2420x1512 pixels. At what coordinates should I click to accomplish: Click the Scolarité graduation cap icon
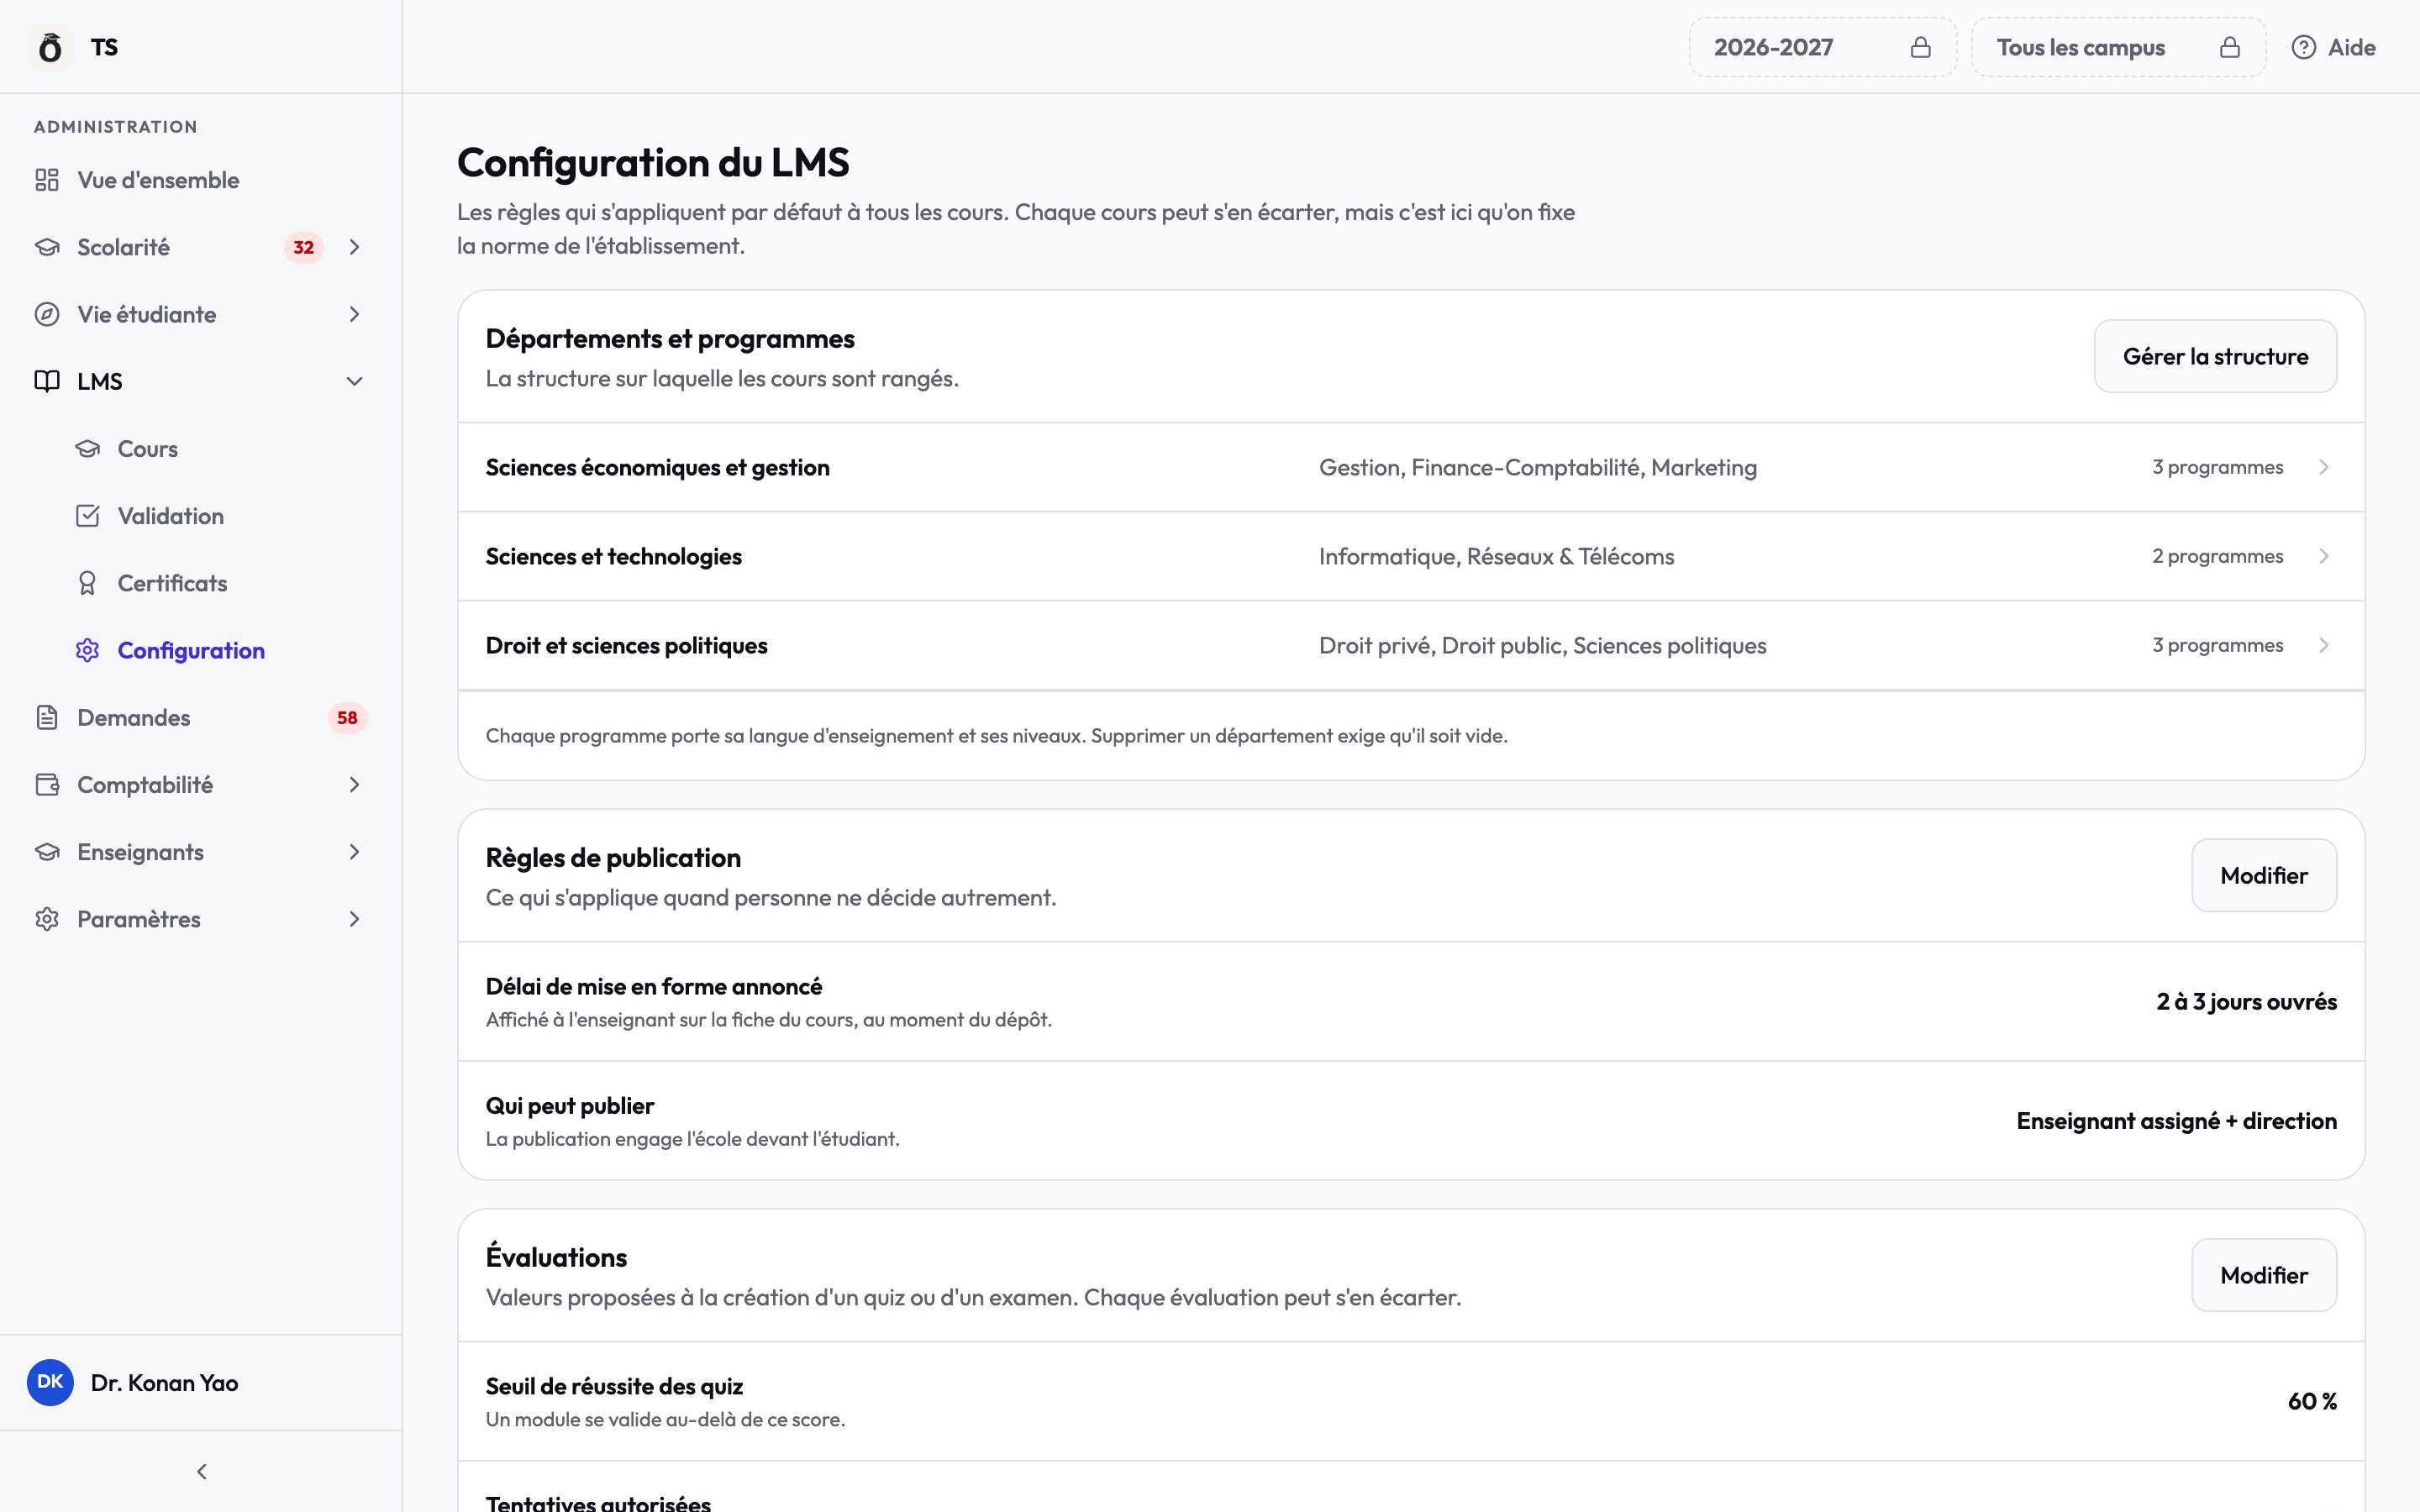[47, 247]
